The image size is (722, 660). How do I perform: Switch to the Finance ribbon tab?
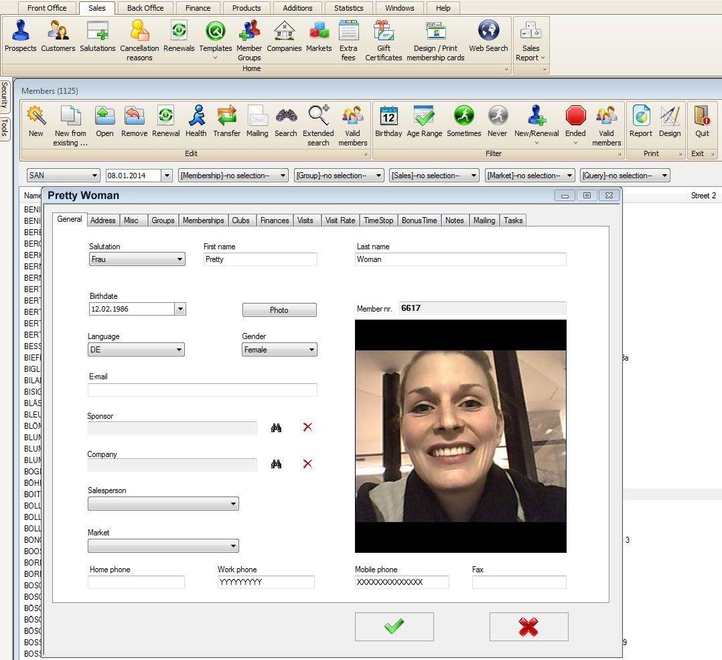pos(198,8)
